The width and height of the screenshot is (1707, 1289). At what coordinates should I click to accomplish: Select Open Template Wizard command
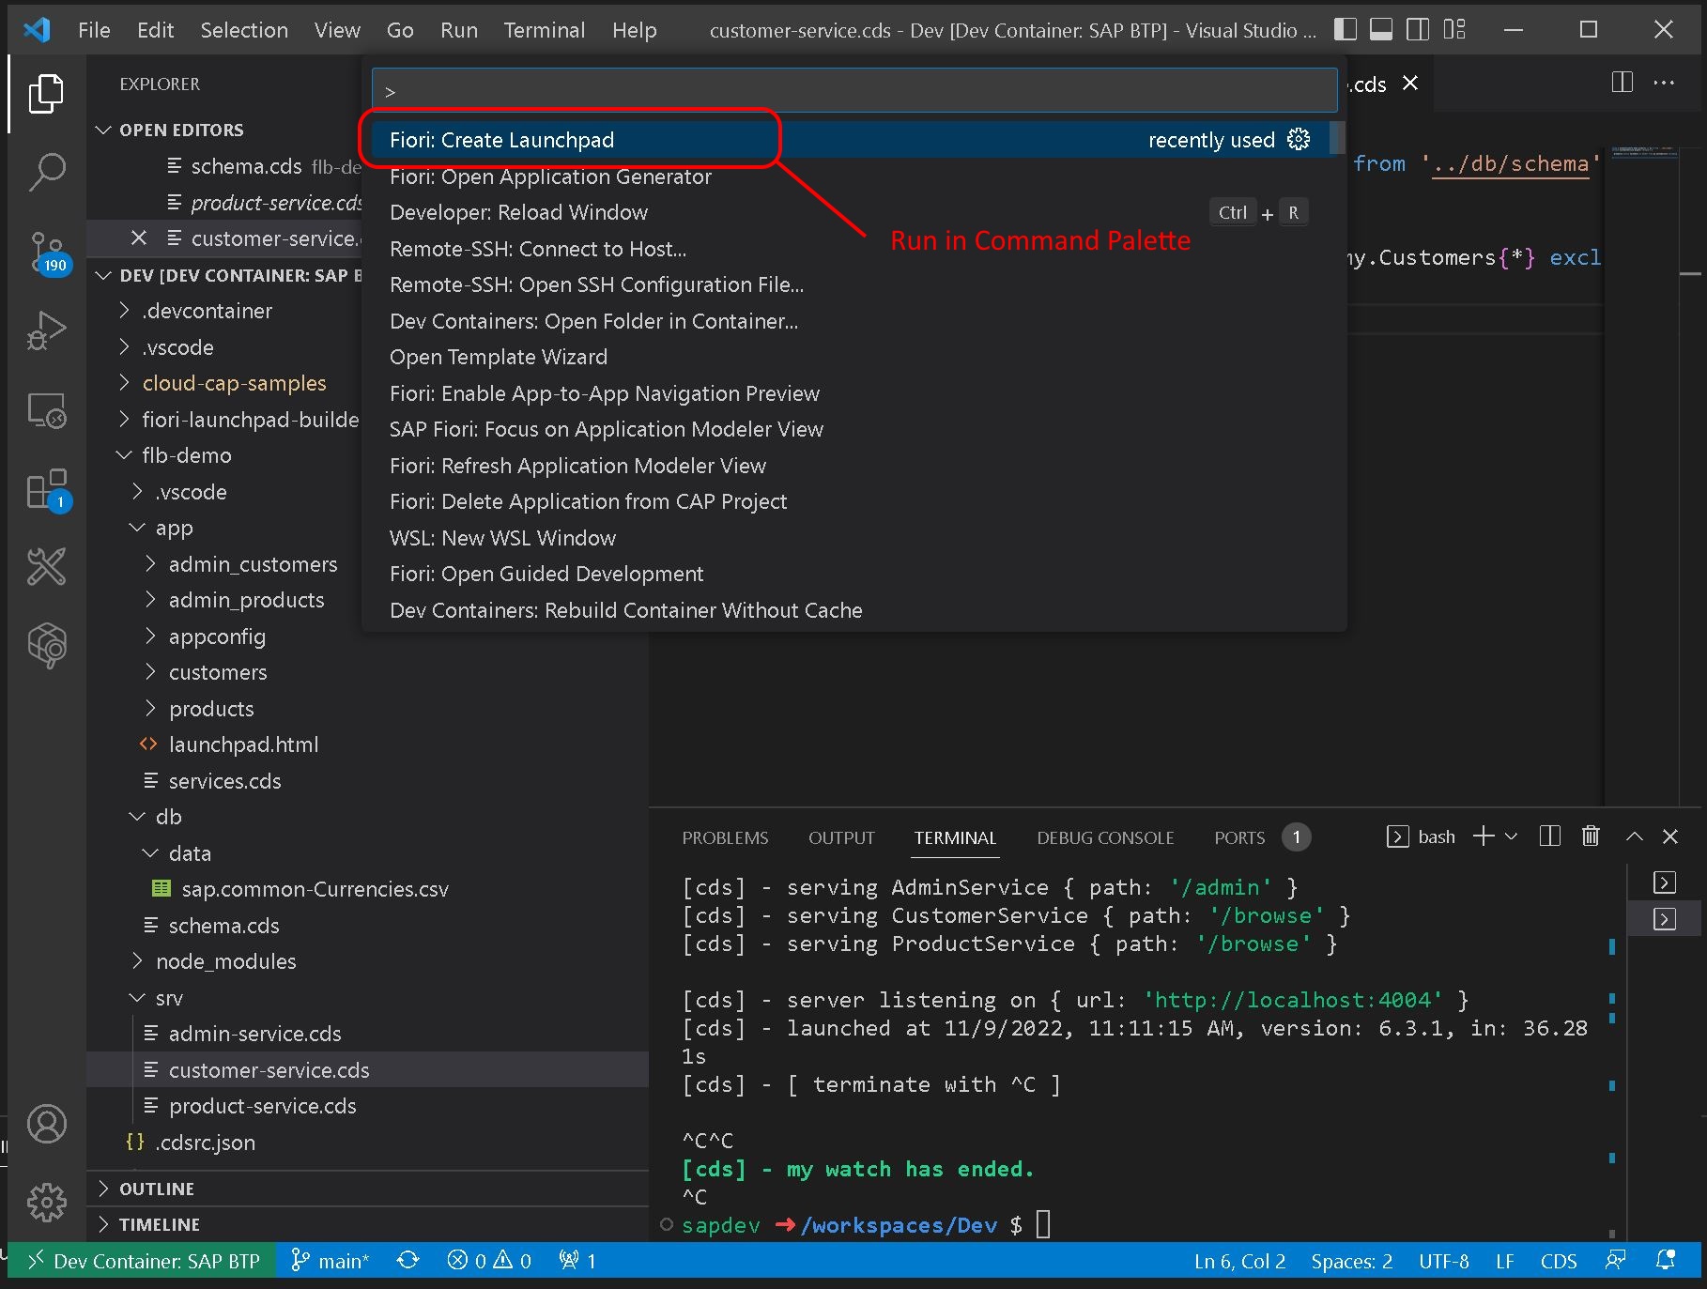point(851,357)
